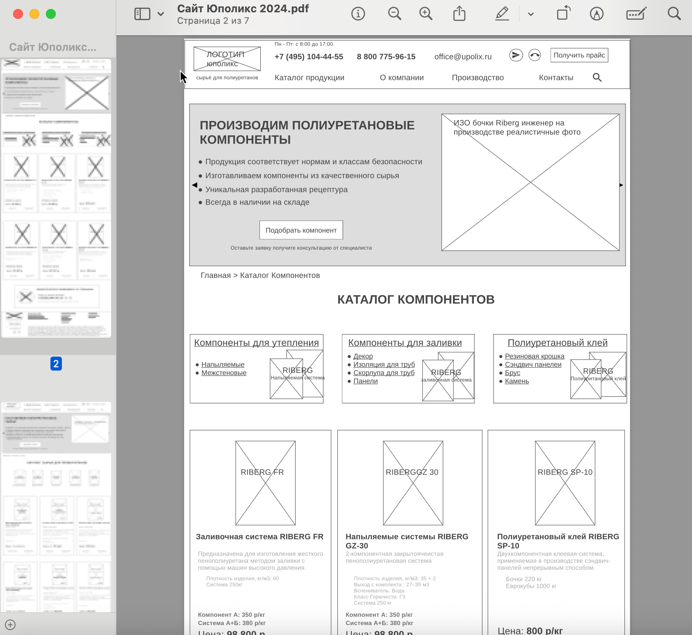The height and width of the screenshot is (635, 692).
Task: Click the ЛОГОТИП юполикс logo placeholder
Action: [227, 59]
